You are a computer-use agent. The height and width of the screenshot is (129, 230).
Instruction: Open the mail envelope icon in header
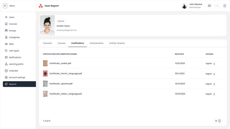(209, 6)
